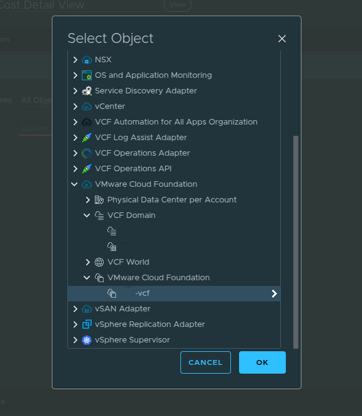Expand the vSphere Replication Adapter node
The height and width of the screenshot is (416, 362).
pos(76,324)
